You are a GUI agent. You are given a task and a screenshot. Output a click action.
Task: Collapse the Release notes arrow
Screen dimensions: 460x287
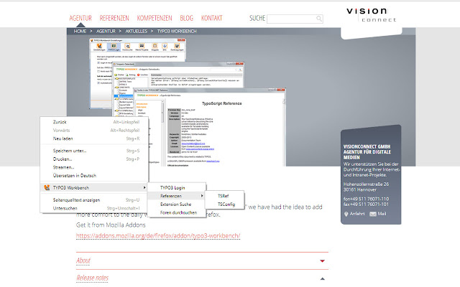[322, 278]
